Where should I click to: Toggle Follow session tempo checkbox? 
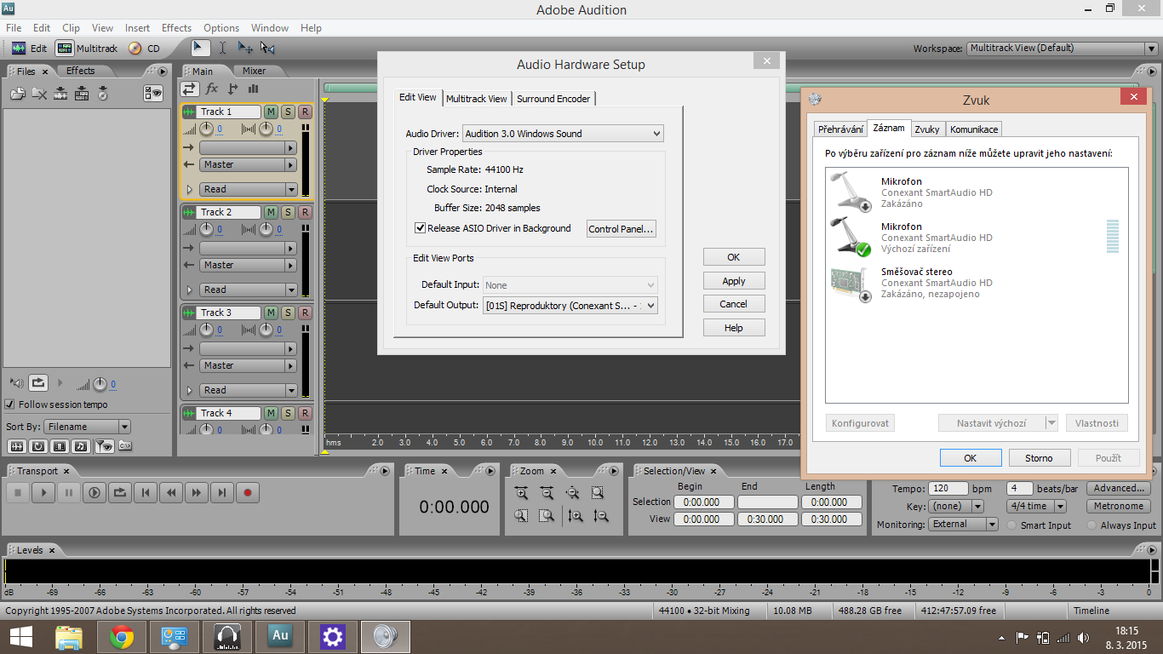click(10, 404)
